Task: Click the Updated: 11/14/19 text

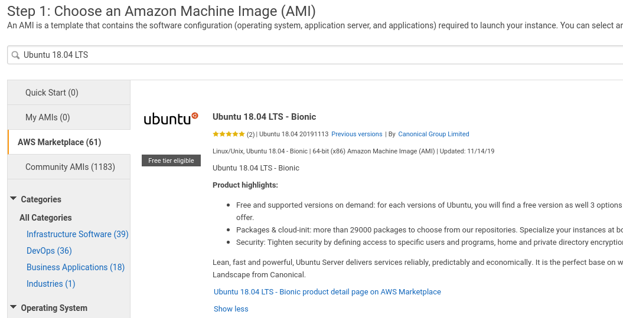Action: tap(467, 151)
